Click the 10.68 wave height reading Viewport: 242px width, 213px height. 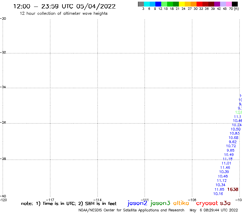tap(233, 138)
